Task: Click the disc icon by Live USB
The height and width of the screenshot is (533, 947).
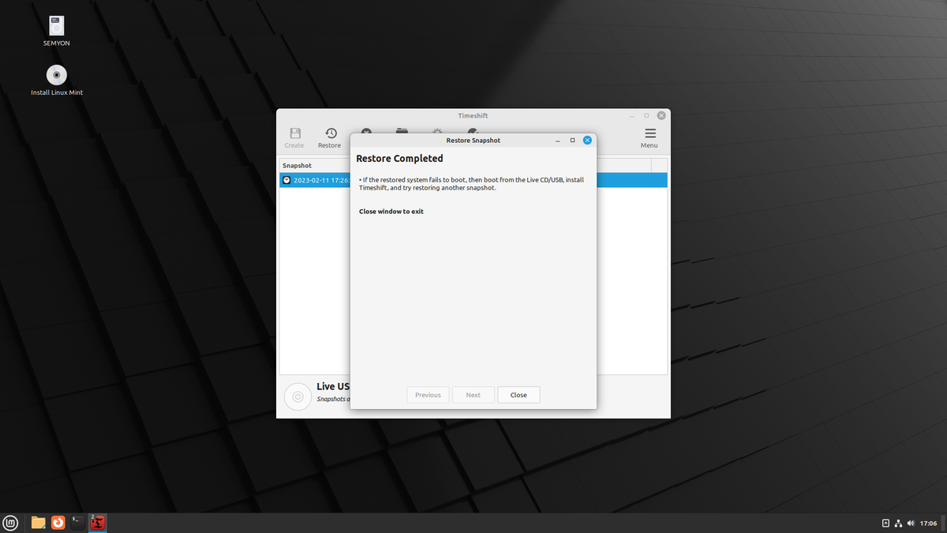Action: (298, 396)
